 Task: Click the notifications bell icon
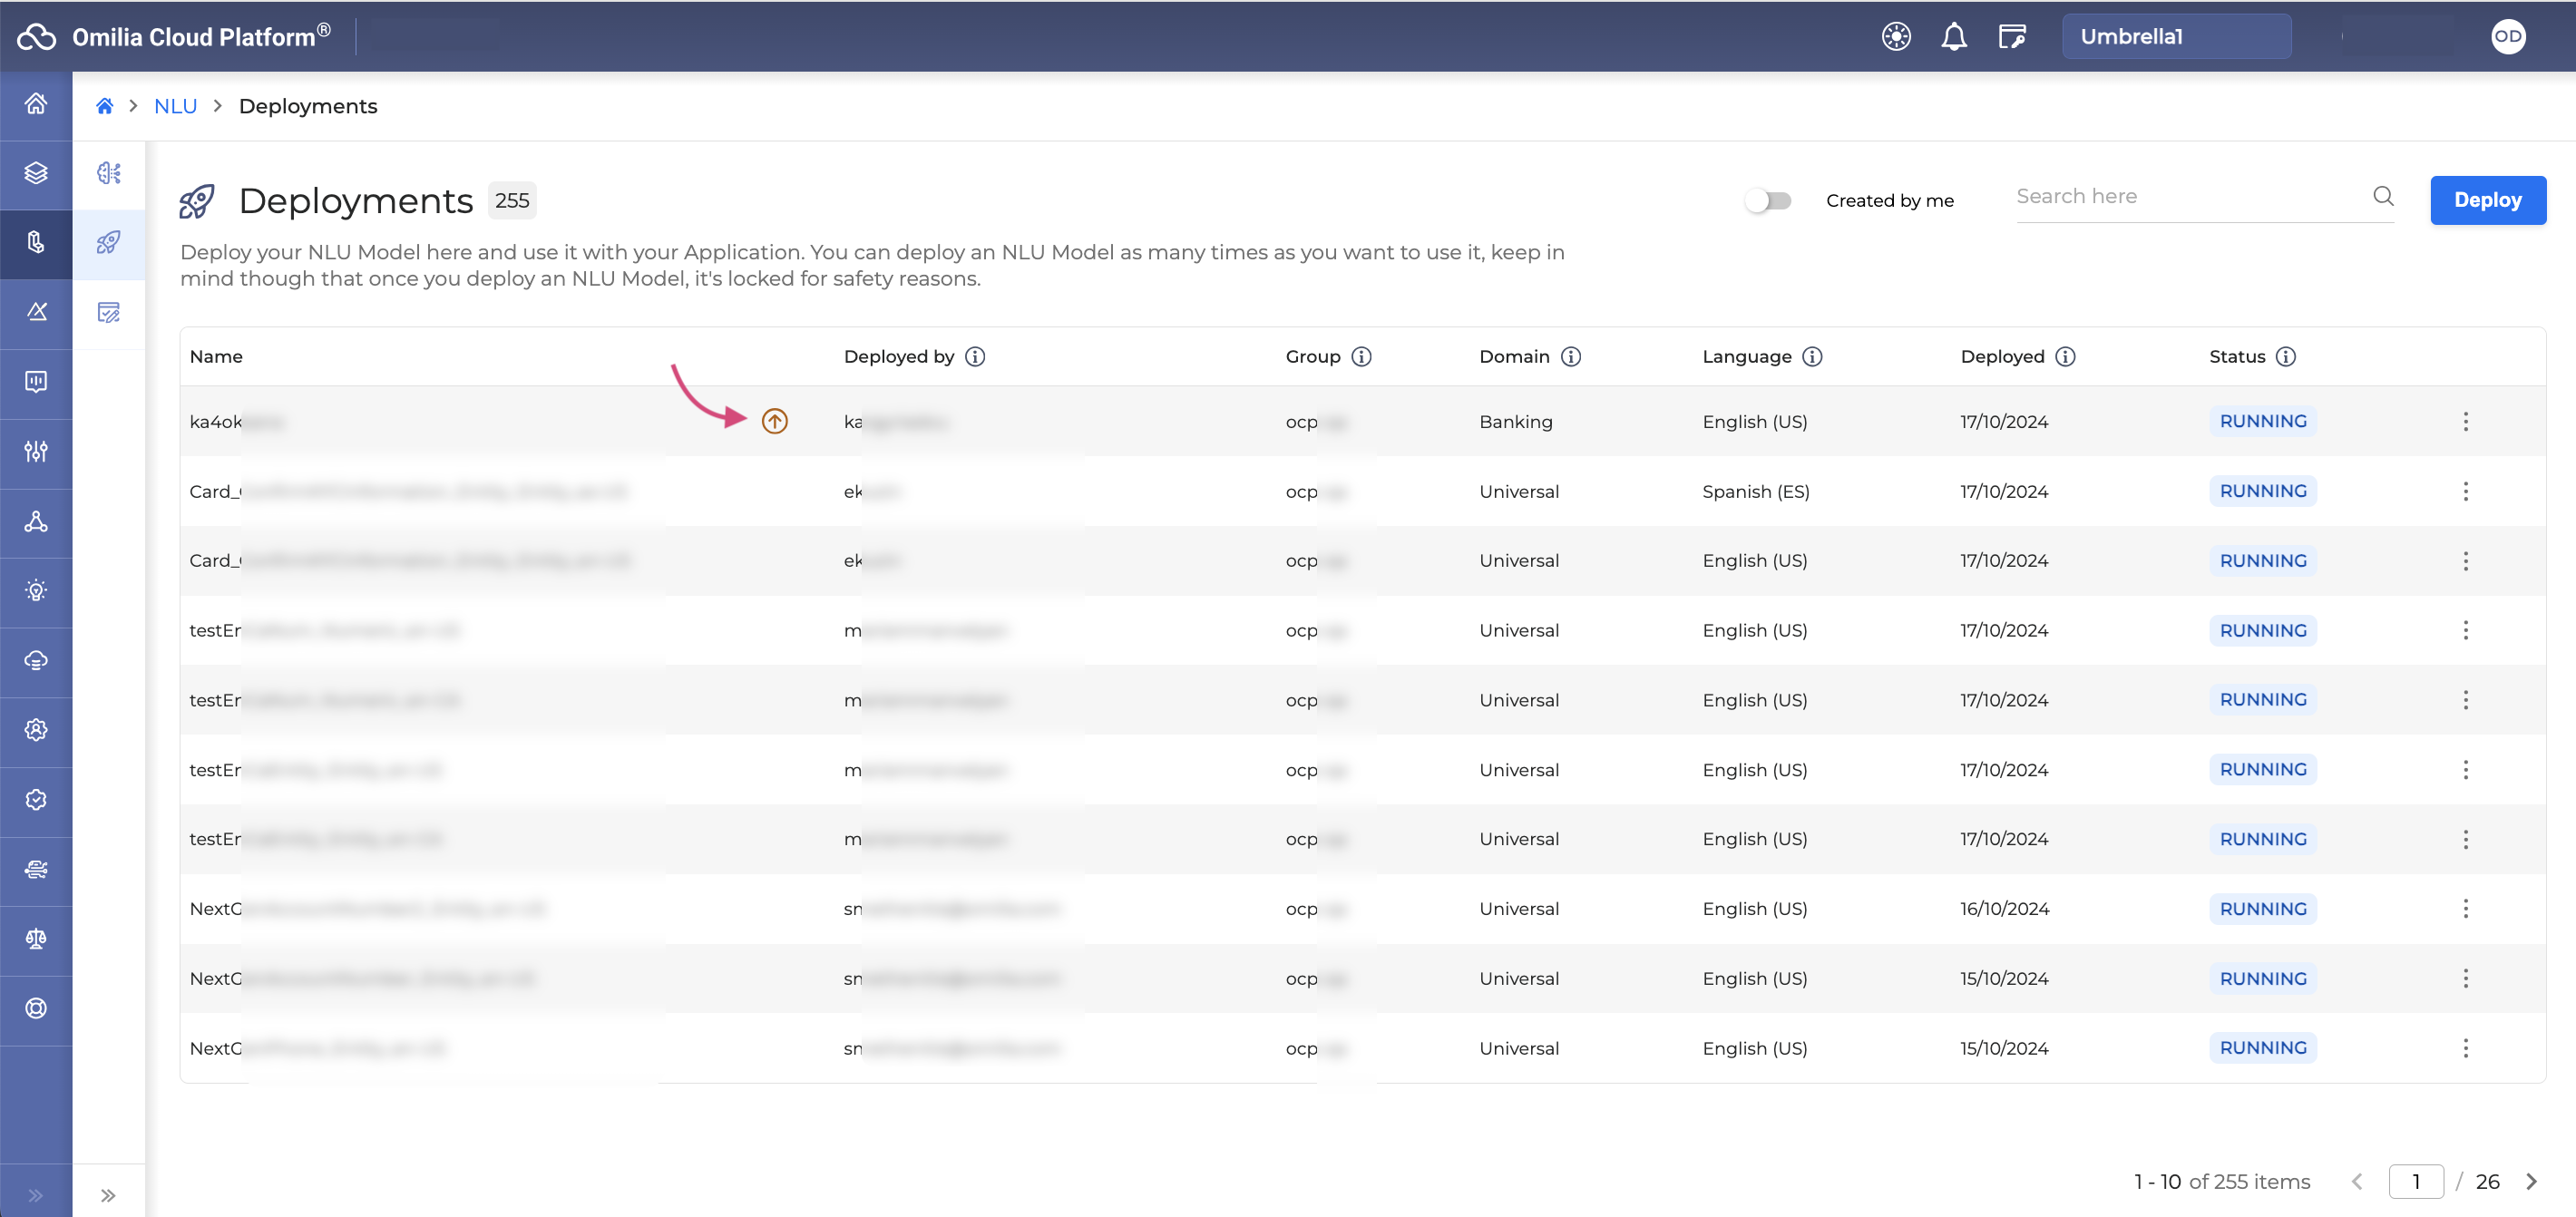(1955, 36)
